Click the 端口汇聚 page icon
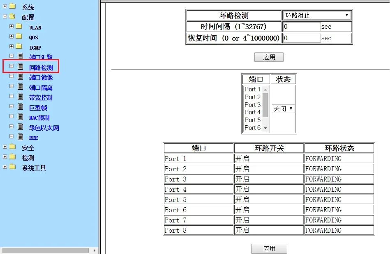 click(21, 56)
